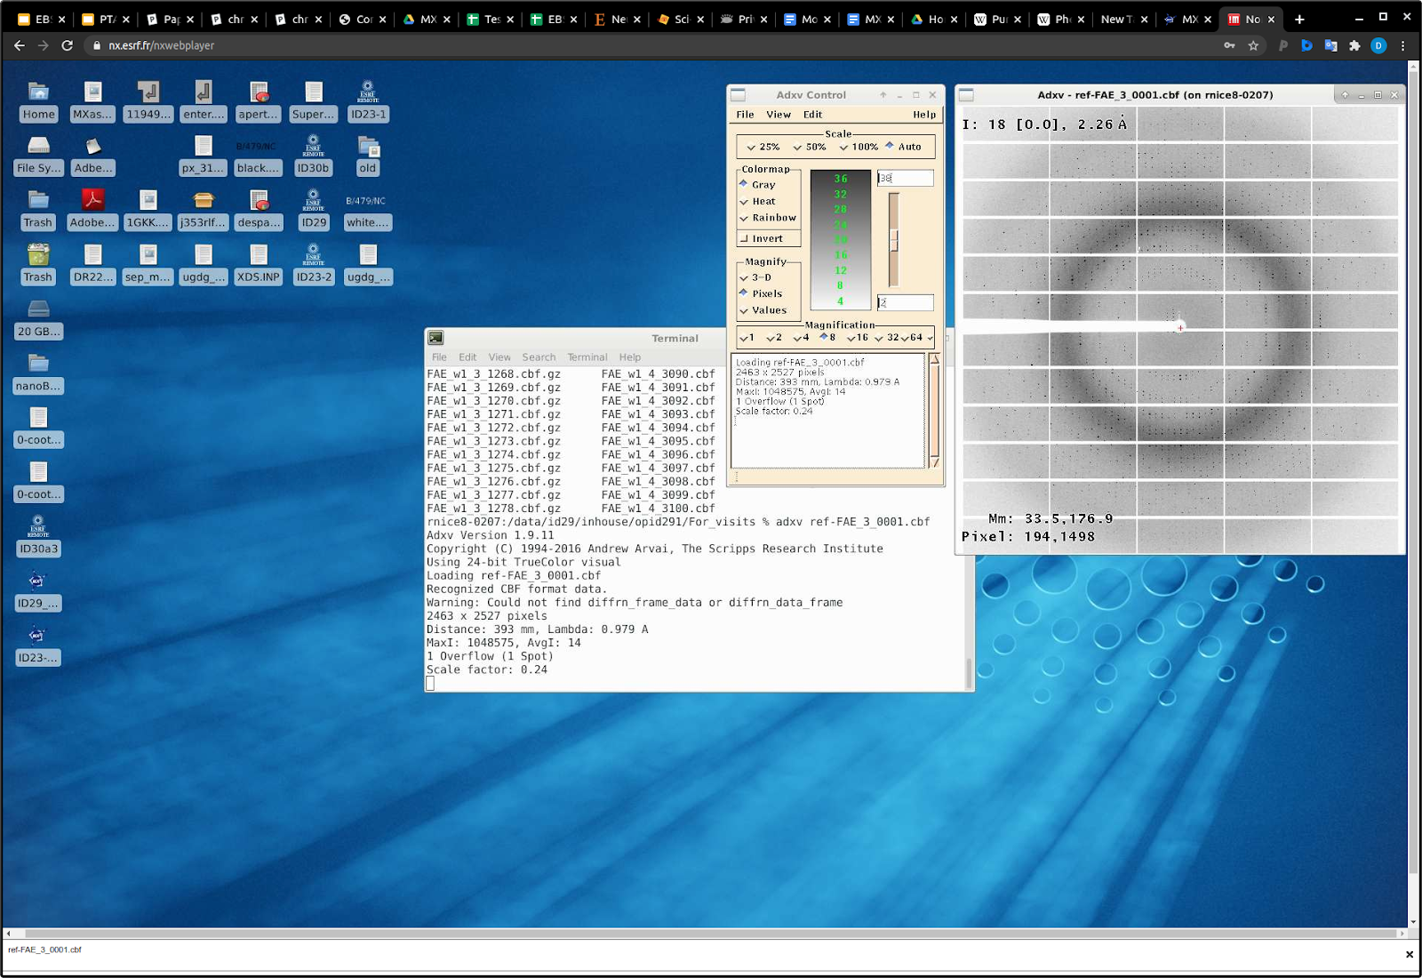This screenshot has height=978, width=1422.
Task: Click the upper intensity field showing 38
Action: click(905, 179)
